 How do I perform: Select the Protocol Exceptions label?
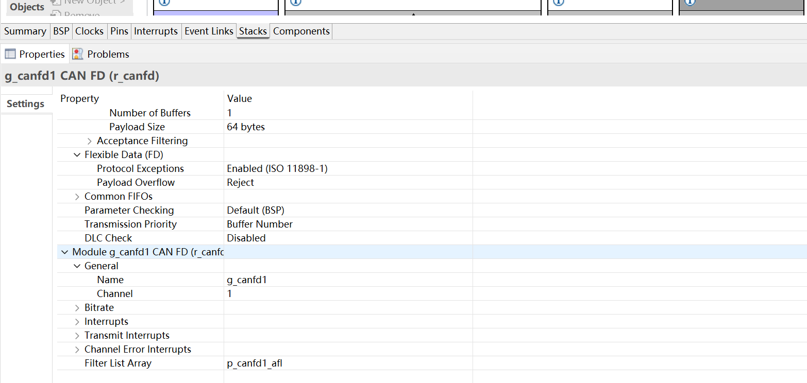pos(140,169)
